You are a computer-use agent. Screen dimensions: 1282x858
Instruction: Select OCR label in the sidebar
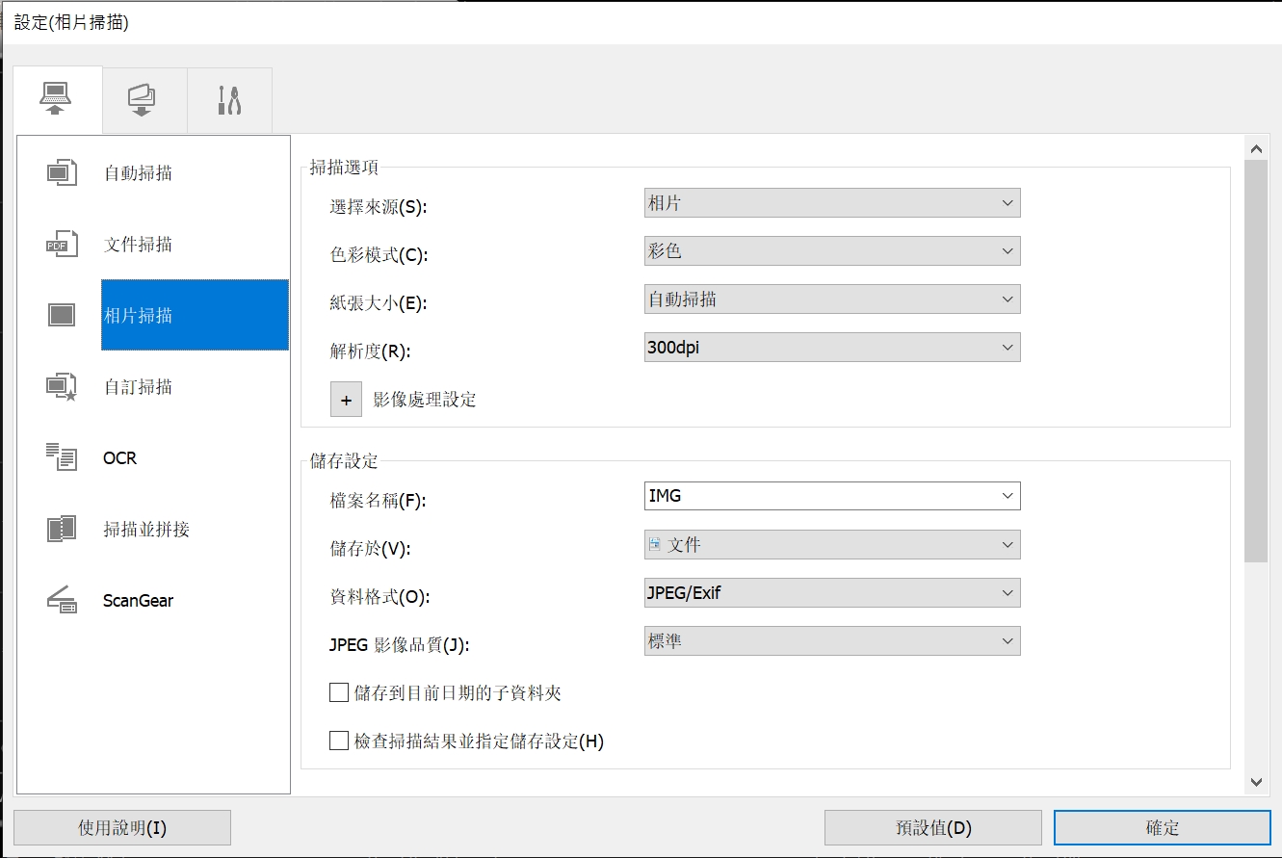click(120, 458)
